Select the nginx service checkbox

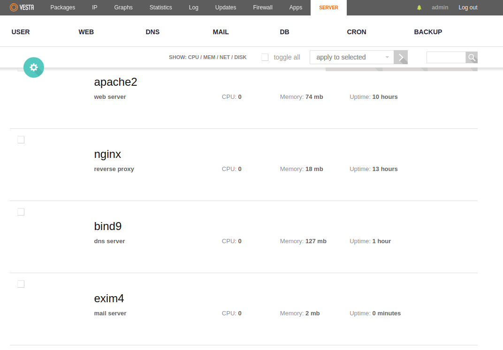tap(21, 140)
